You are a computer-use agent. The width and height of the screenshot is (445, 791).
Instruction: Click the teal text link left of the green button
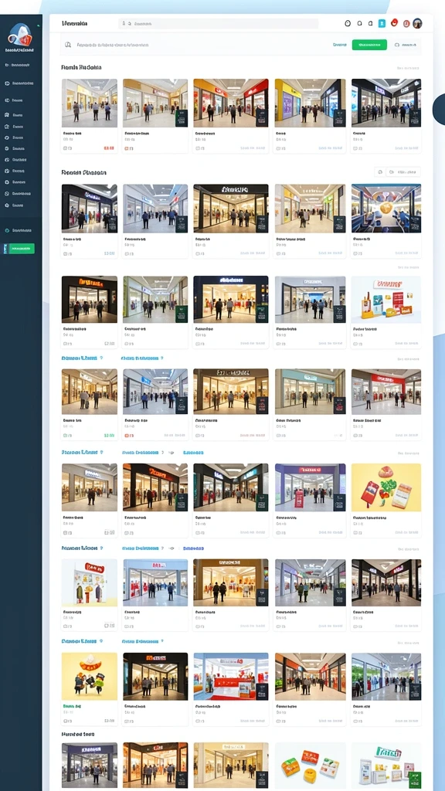tap(340, 45)
